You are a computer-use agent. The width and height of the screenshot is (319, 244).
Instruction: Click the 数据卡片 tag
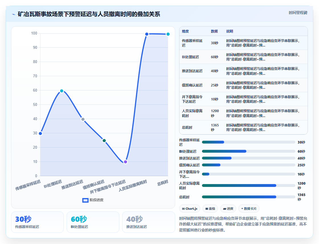[x=249, y=209]
